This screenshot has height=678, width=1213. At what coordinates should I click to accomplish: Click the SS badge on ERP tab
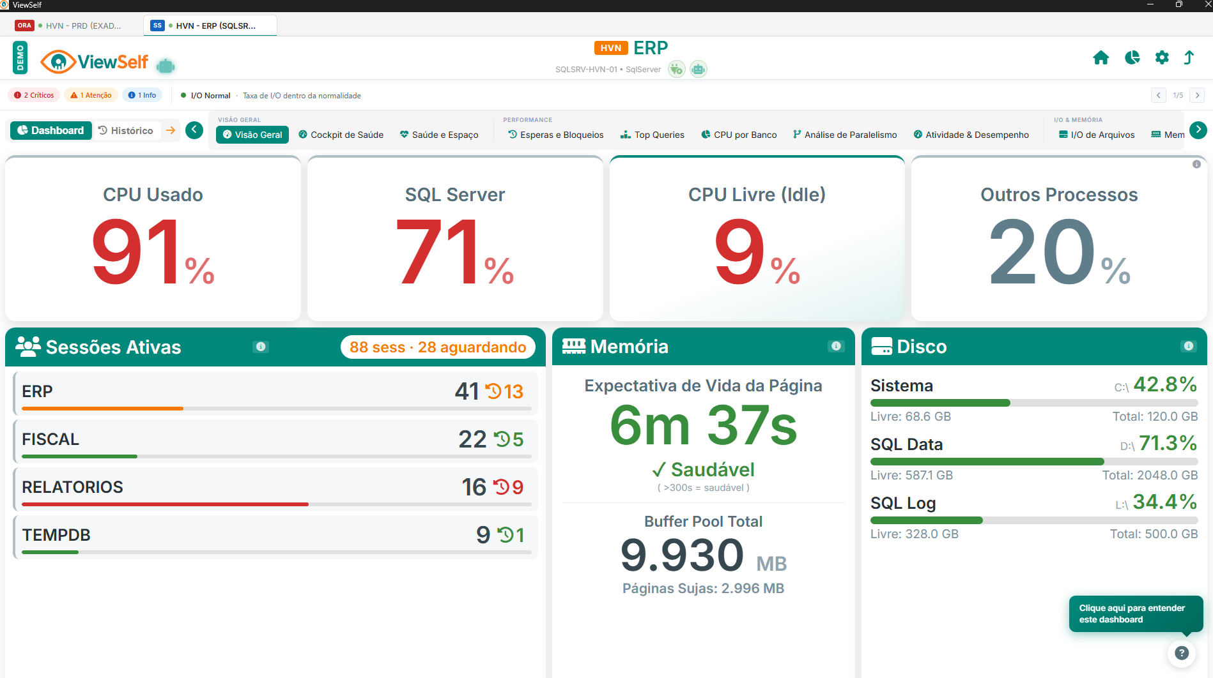(157, 26)
